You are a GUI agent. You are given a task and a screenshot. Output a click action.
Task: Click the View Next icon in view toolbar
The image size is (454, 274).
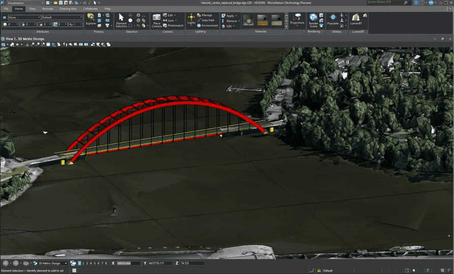(86, 45)
